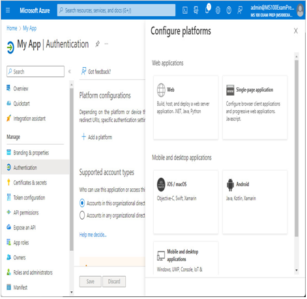Open Roles and administrators
The width and height of the screenshot is (307, 299).
33,272
